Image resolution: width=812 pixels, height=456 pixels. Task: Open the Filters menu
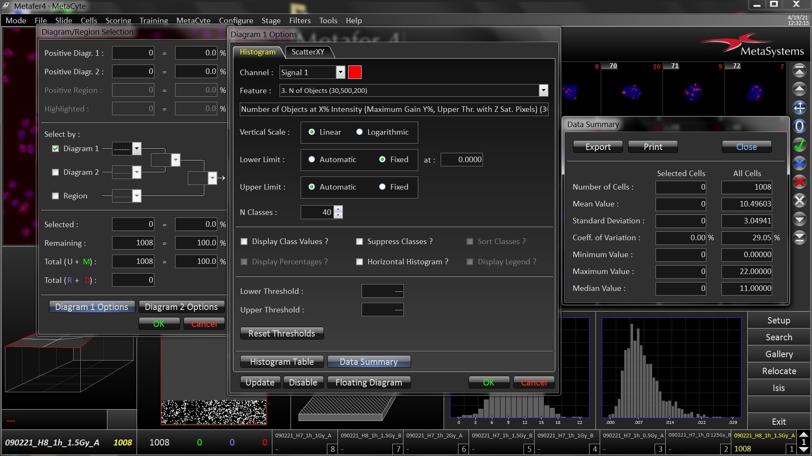(299, 20)
